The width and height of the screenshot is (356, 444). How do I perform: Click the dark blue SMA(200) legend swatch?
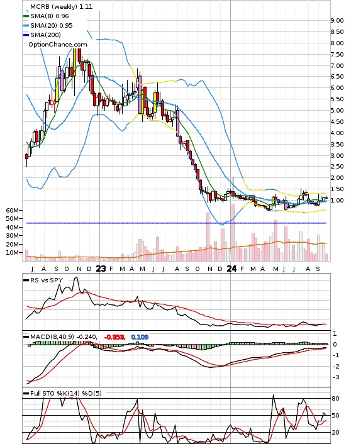tap(26, 35)
